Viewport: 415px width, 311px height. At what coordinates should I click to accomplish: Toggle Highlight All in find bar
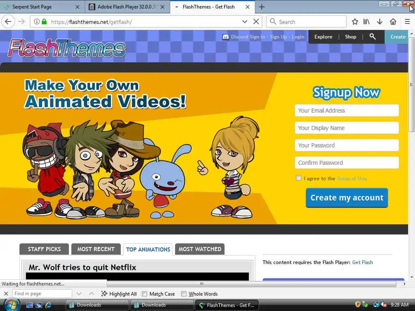point(119,294)
